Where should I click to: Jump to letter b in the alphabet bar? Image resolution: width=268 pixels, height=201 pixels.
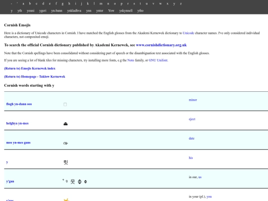30,3
